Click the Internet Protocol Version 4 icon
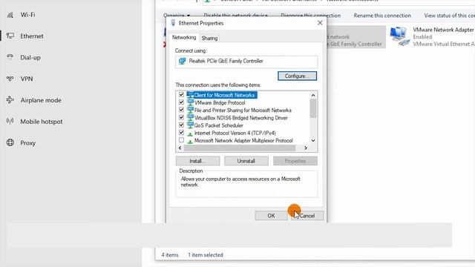This screenshot has height=267, width=475. (x=190, y=133)
